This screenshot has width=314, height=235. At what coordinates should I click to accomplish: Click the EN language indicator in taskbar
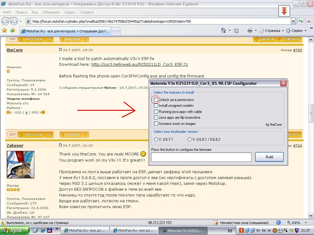(x=230, y=231)
